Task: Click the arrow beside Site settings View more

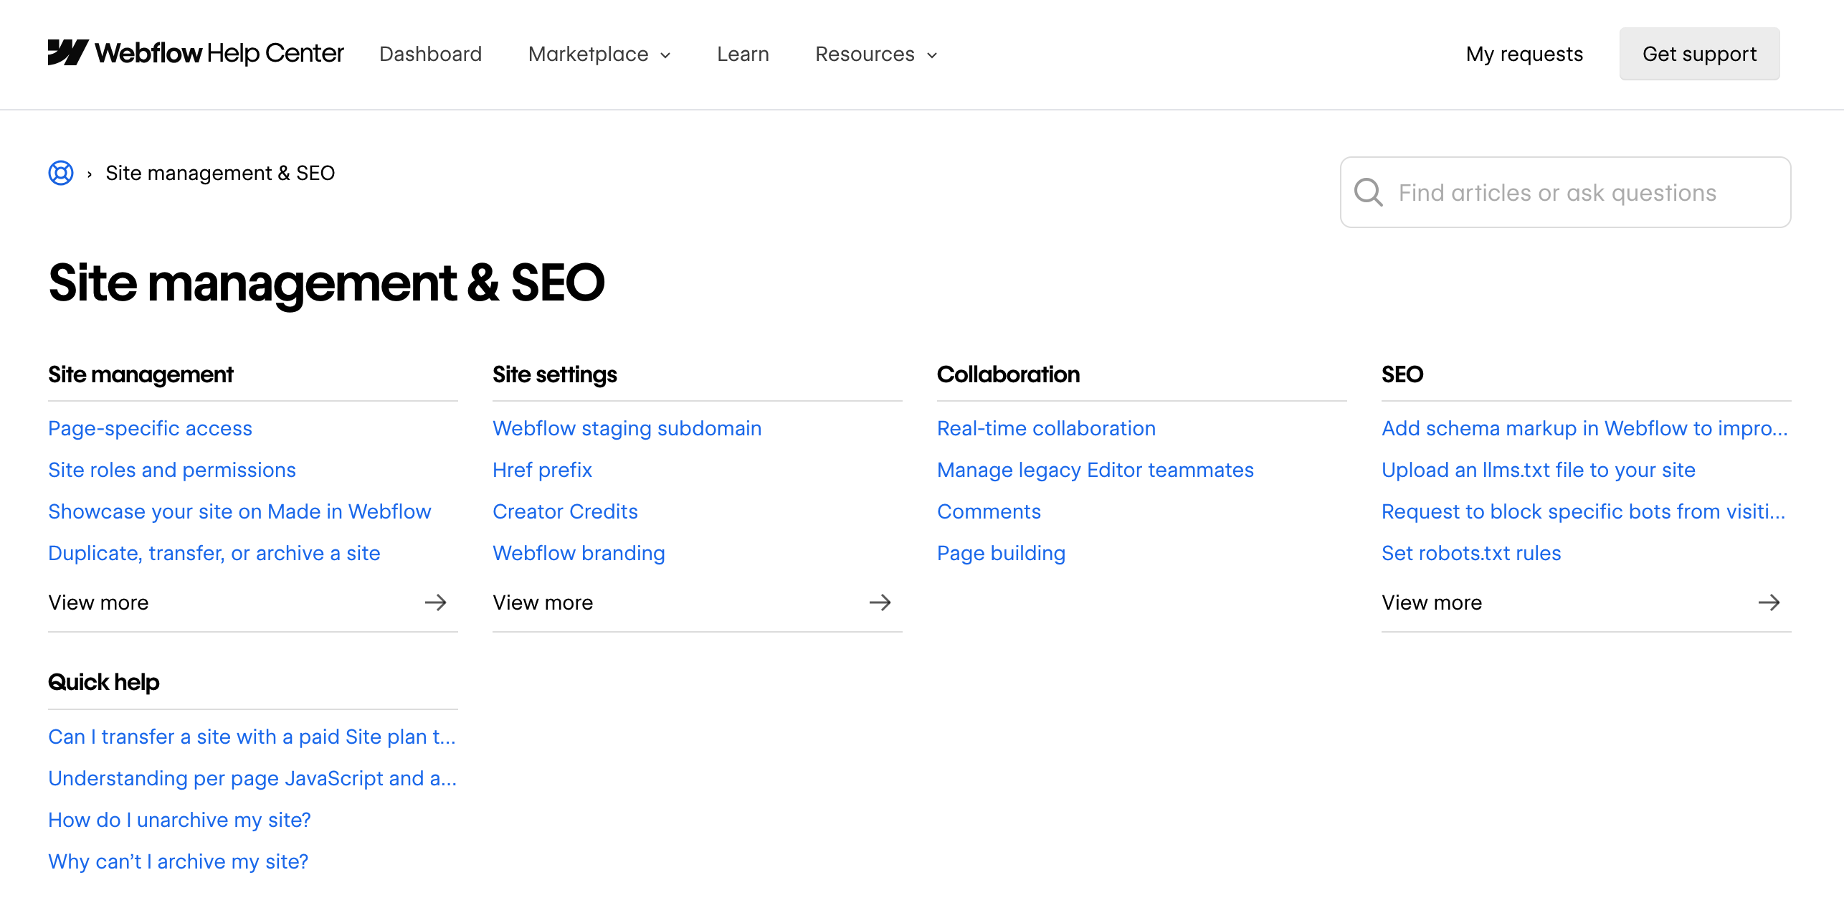Action: point(880,602)
